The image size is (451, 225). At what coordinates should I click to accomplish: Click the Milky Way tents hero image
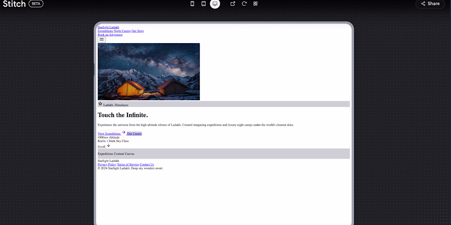tap(149, 71)
